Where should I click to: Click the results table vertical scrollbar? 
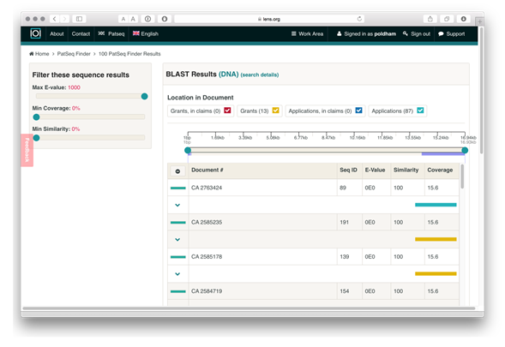tap(462, 176)
